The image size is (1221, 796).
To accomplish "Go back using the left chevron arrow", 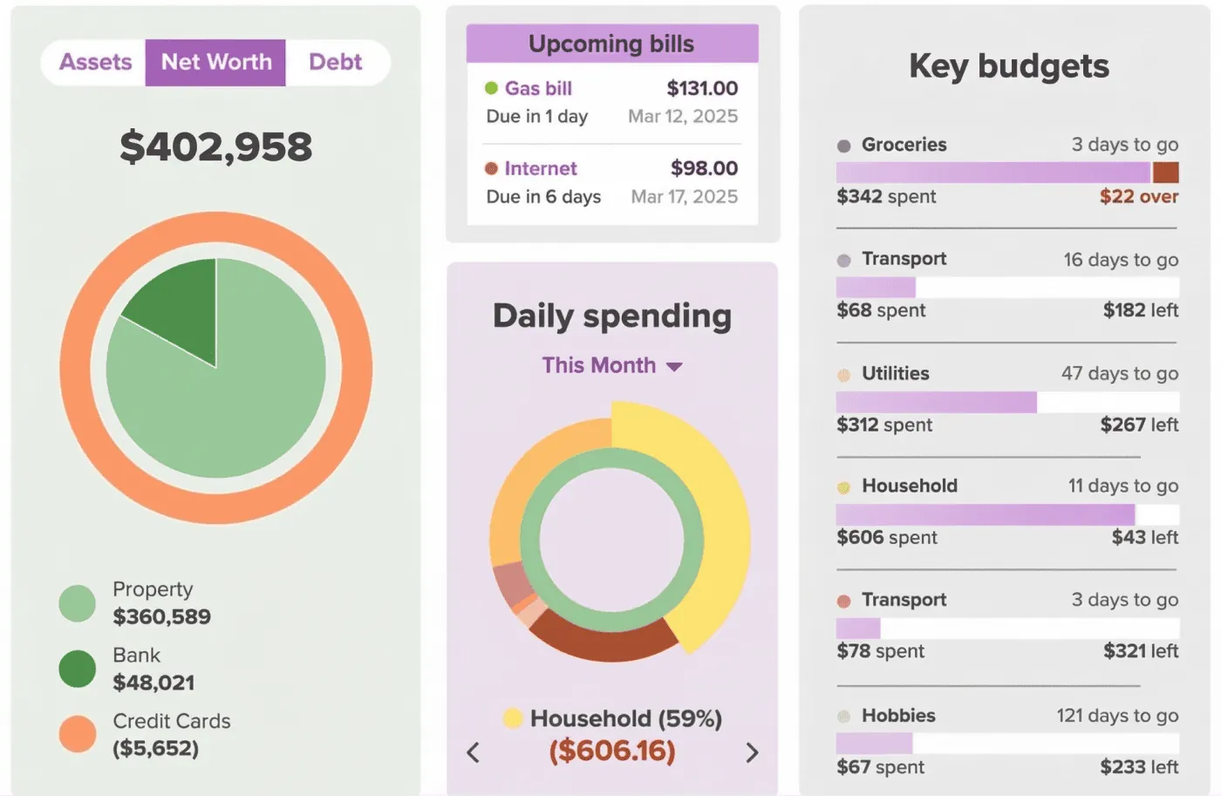I will click(474, 752).
